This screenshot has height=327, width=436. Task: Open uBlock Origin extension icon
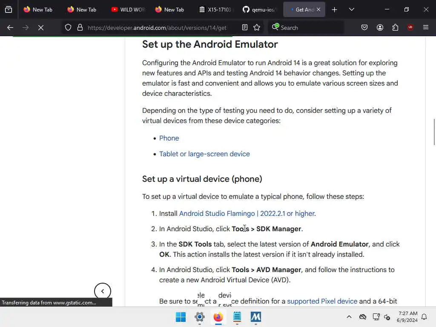tap(410, 28)
